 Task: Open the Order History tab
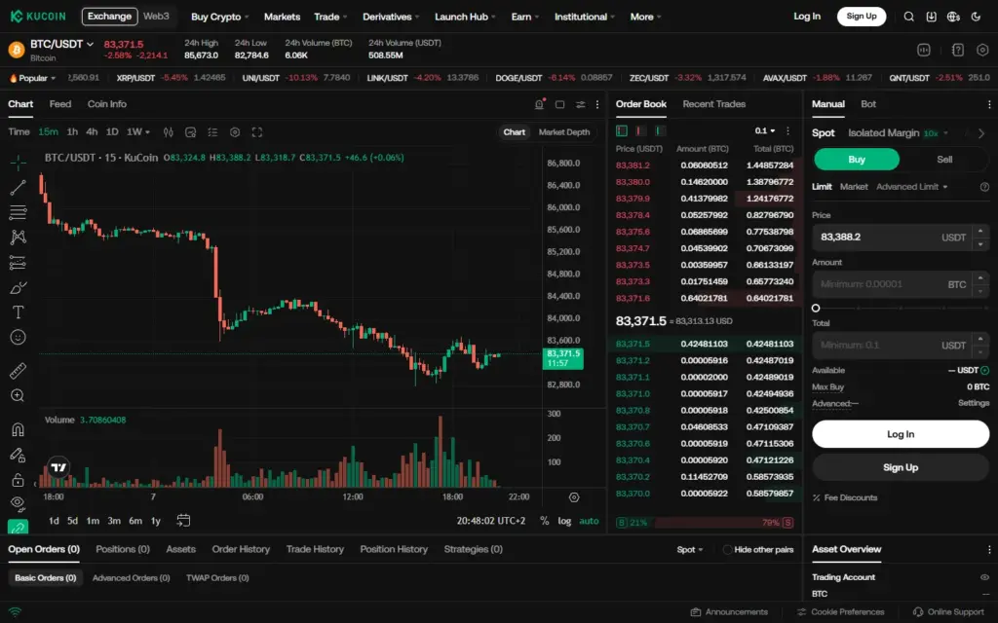tap(241, 549)
